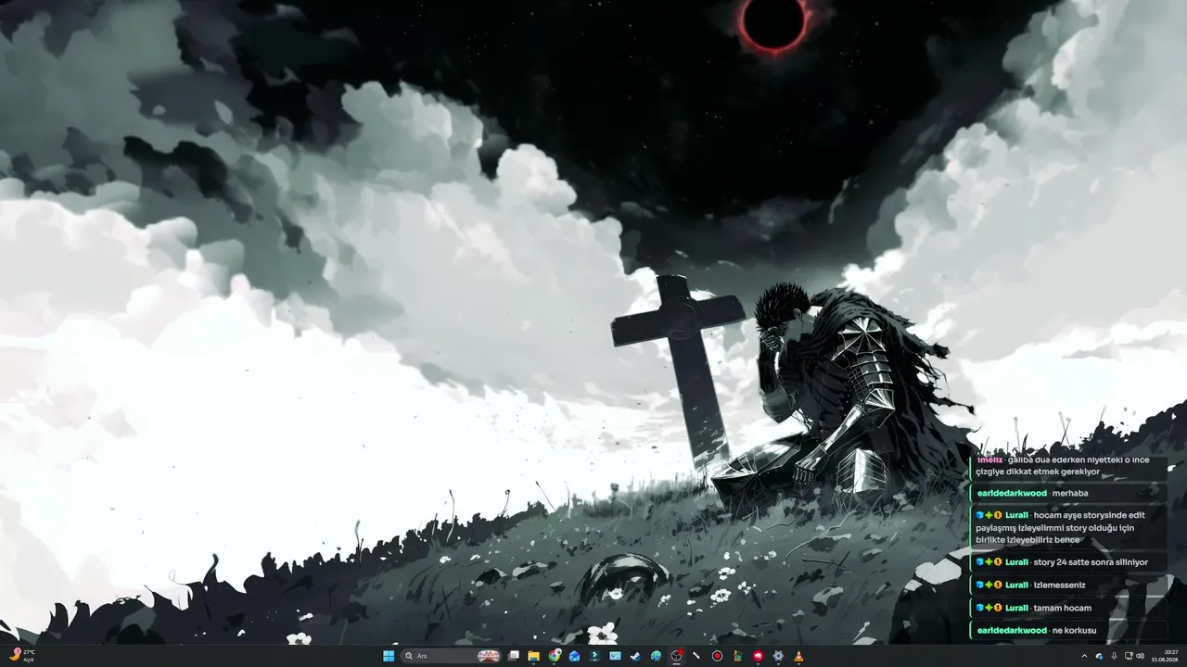
Task: Launch Google Chrome from the taskbar
Action: point(555,656)
